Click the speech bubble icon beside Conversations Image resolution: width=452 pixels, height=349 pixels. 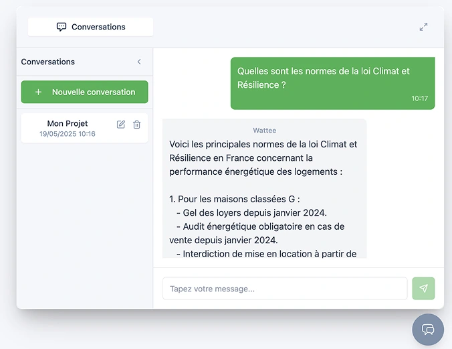coord(62,27)
